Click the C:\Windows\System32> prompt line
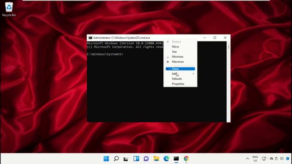 105,54
